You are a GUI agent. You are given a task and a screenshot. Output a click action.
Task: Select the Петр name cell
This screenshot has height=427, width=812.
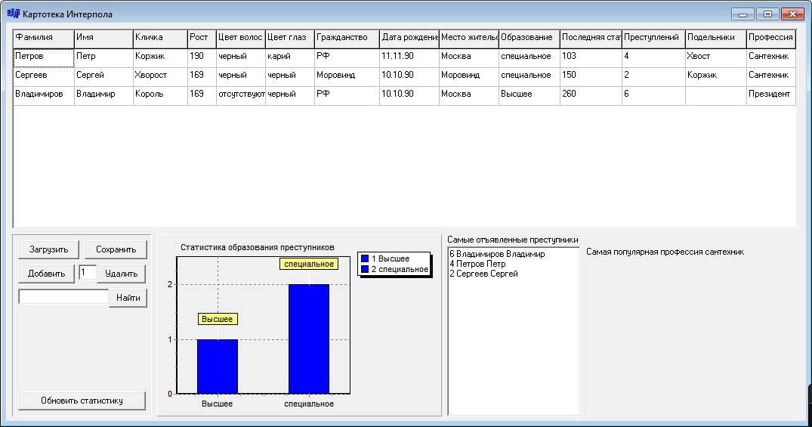point(103,58)
